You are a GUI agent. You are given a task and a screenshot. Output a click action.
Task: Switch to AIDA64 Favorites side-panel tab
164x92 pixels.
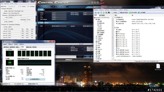102,15
